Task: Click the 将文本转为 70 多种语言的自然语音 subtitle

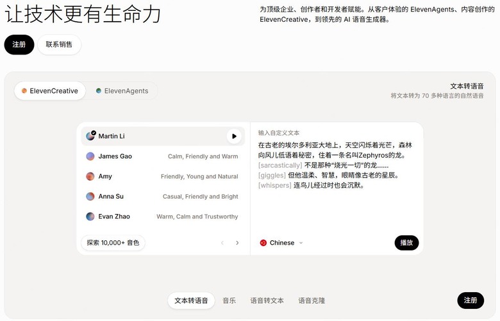Action: (x=437, y=95)
